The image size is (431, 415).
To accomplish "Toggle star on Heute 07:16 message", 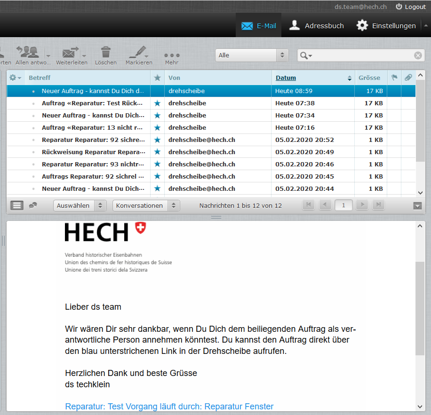I will point(157,127).
